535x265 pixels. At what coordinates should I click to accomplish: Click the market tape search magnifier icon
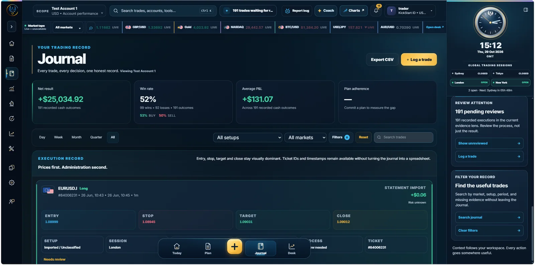click(91, 27)
